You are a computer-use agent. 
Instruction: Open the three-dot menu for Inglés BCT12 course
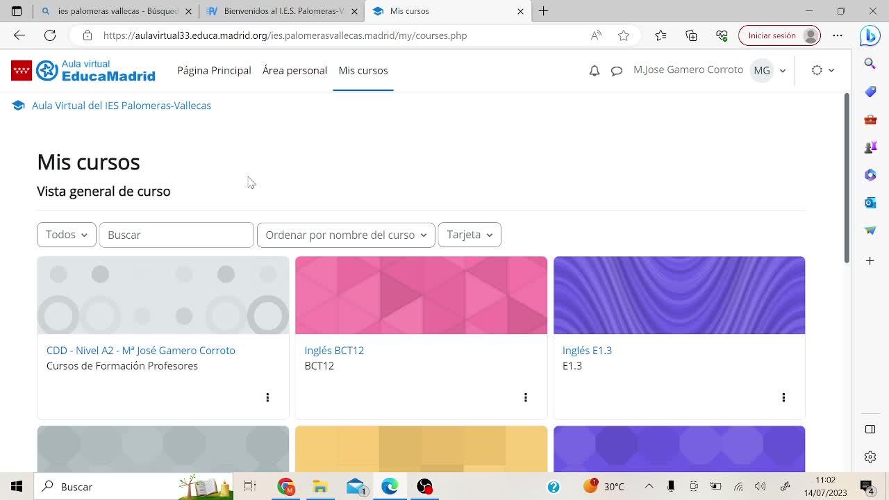pos(526,397)
